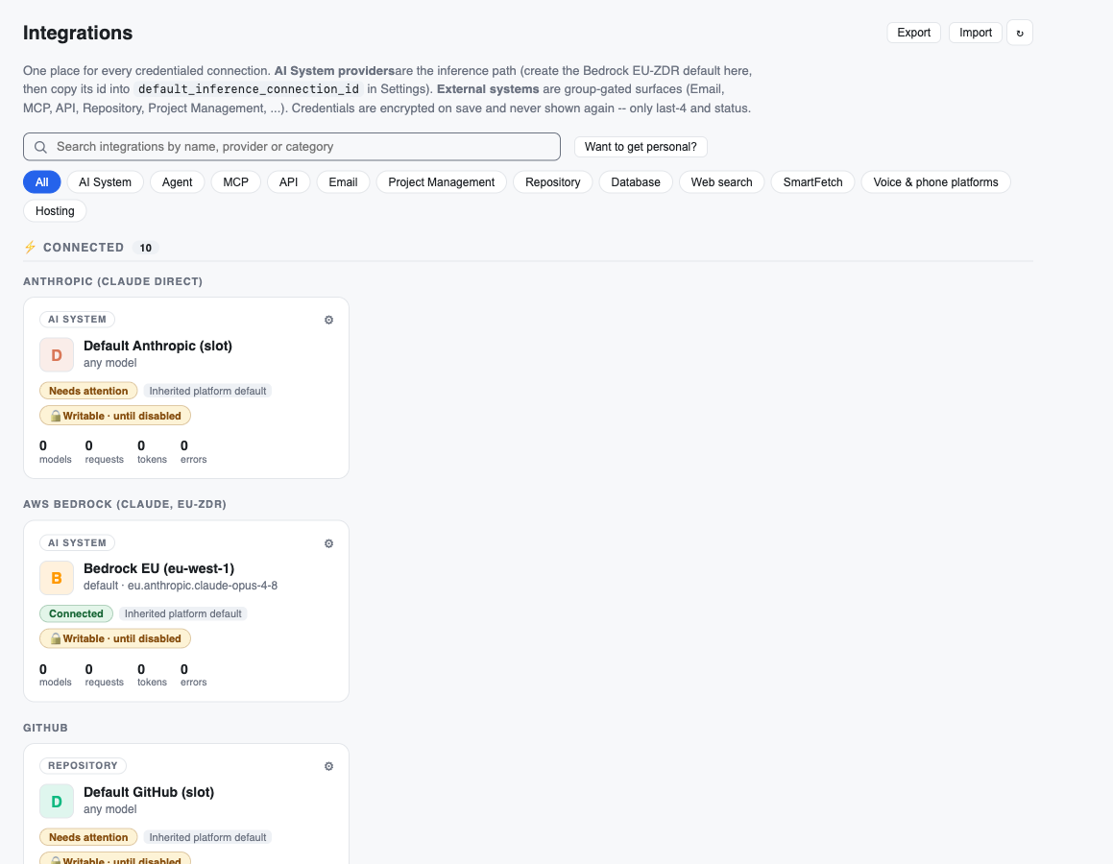Viewport: 1113px width, 864px height.
Task: Click the green D avatar for Default GitHub
Action: coord(57,802)
